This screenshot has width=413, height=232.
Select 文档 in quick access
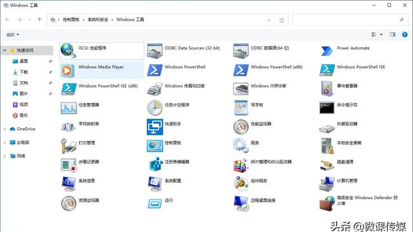[24, 83]
